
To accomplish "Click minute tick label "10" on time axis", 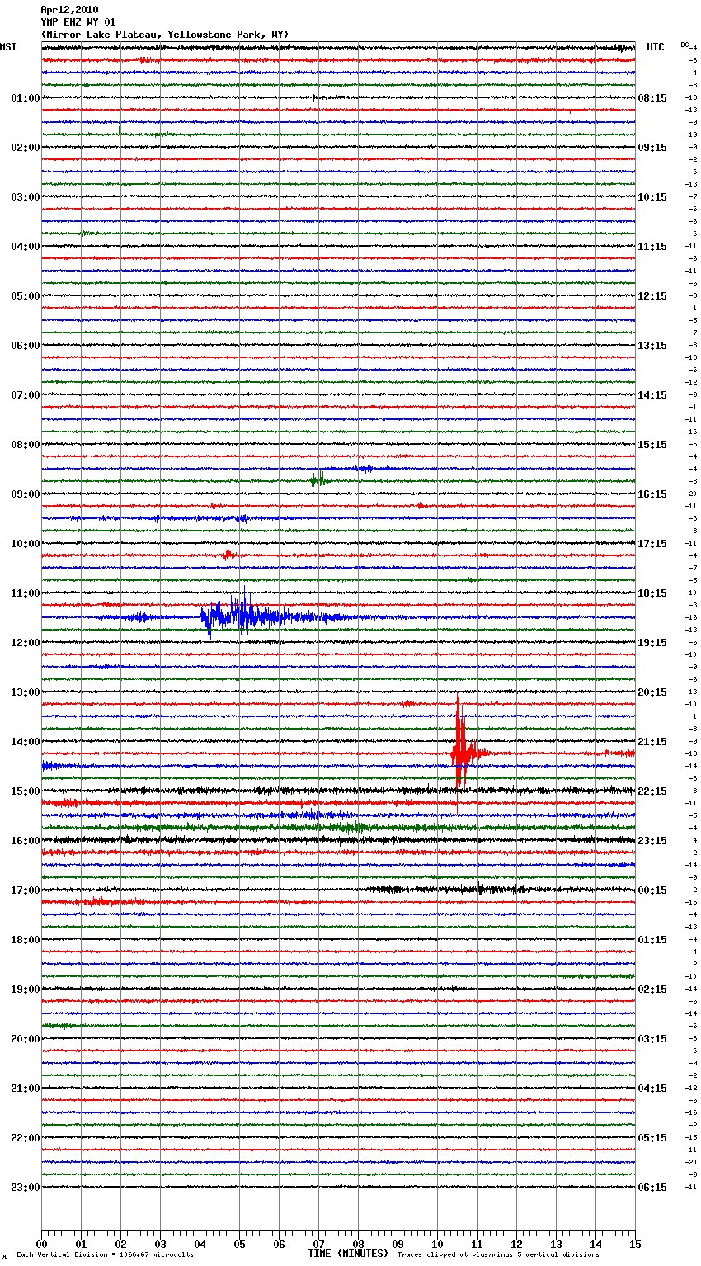I will click(437, 1244).
